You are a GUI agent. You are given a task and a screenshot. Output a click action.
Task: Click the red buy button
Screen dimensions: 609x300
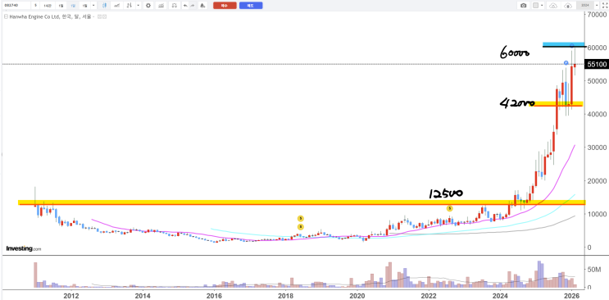pyautogui.click(x=225, y=6)
